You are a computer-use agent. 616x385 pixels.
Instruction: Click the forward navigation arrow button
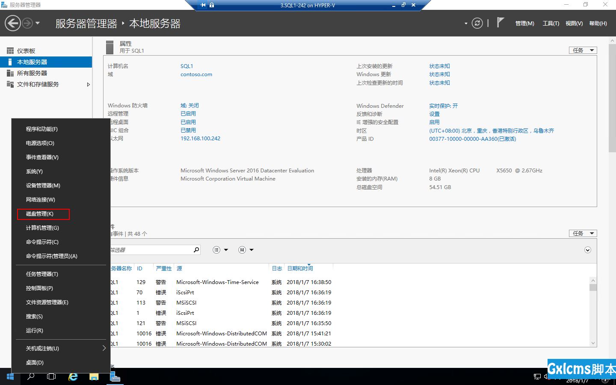pyautogui.click(x=27, y=23)
